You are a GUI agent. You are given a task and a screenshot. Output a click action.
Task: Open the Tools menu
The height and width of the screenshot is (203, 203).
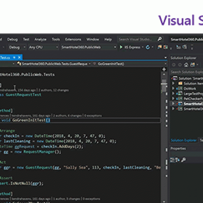click(x=56, y=40)
